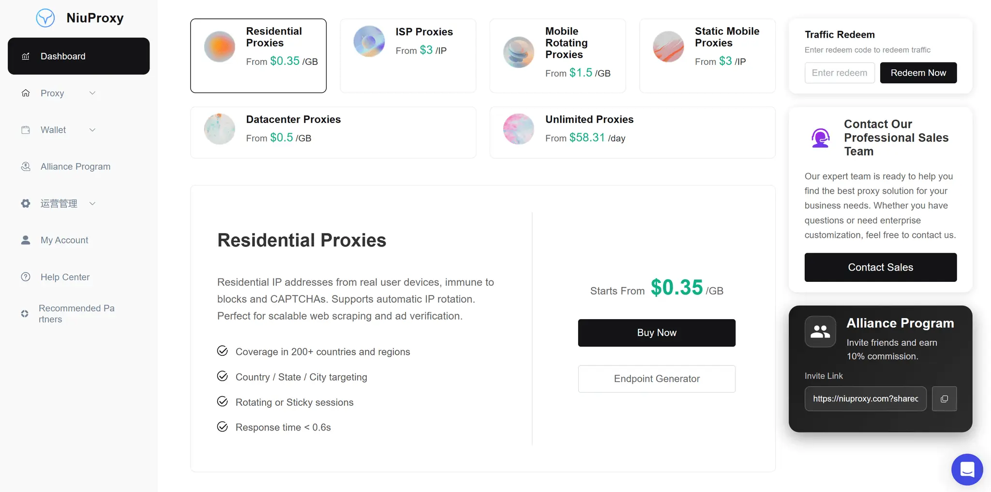Screen dimensions: 991x492
Task: Click the Alliance Program people icon
Action: tap(820, 332)
